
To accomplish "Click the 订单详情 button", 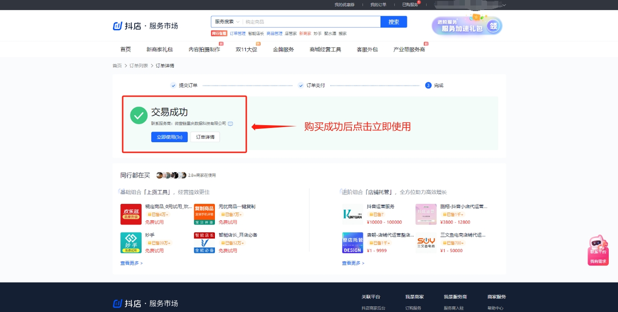I will pyautogui.click(x=205, y=137).
